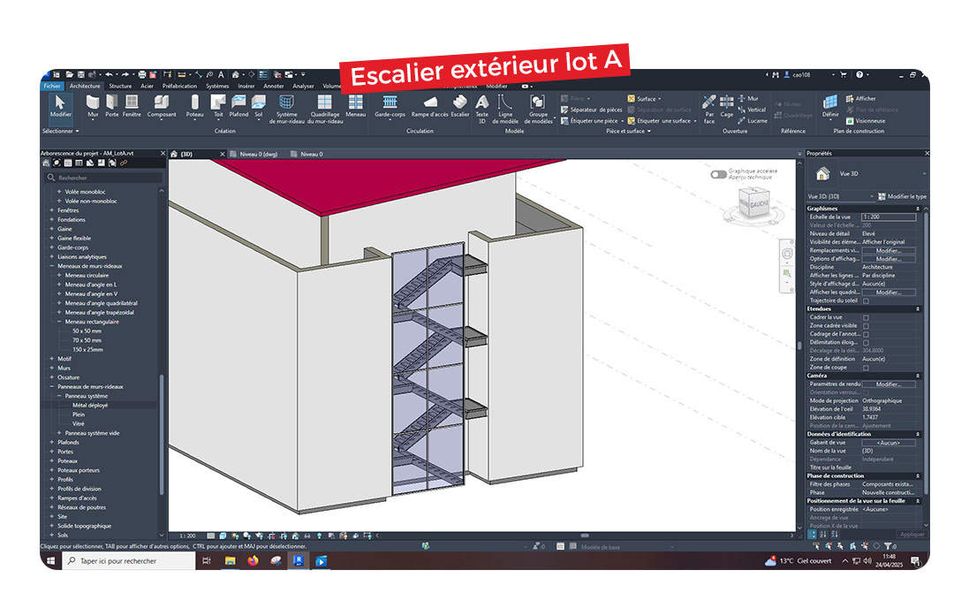Click the Windows taskbar search box
The height and width of the screenshot is (616, 969).
coord(129,561)
